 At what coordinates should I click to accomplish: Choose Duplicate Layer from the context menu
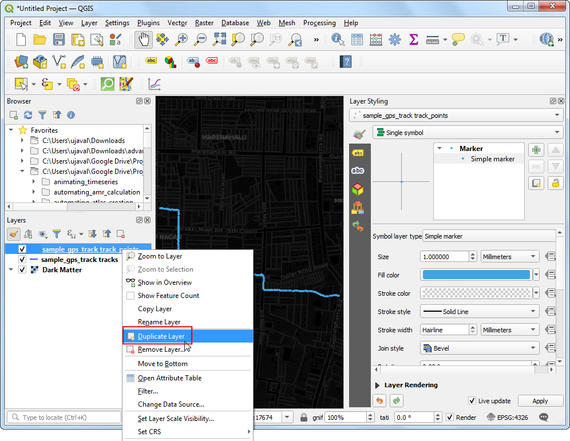[x=161, y=336]
